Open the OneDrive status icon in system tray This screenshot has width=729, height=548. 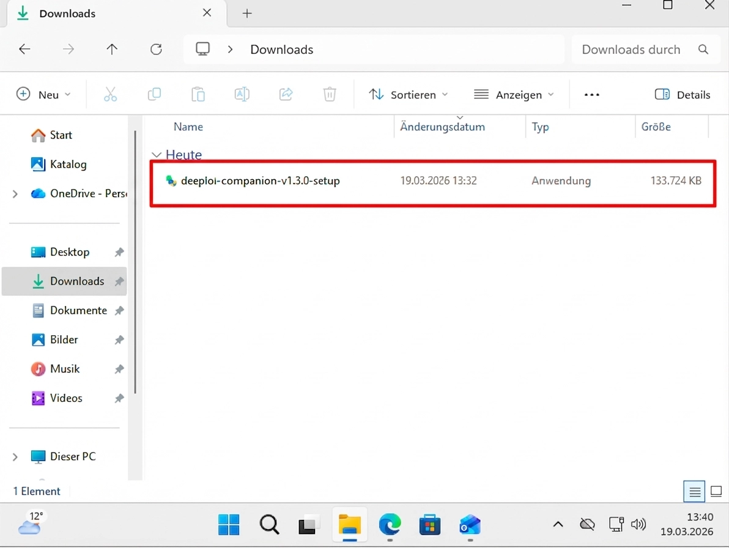[587, 524]
